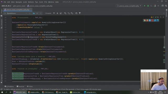The height and width of the screenshot is (94, 168).
Task: Jump to next search occurrence arrow
Action: tap(57, 13)
